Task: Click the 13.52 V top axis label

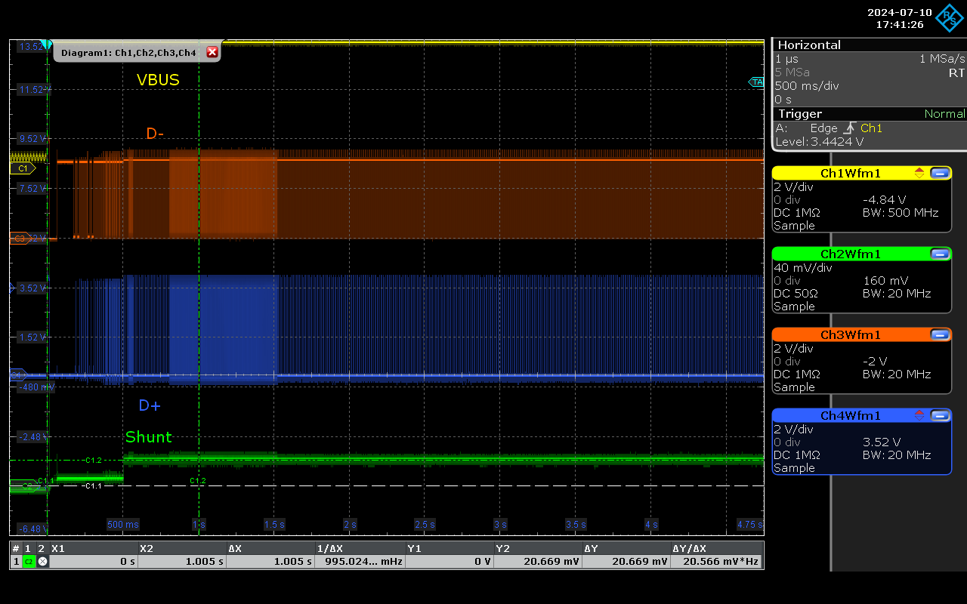Action: pos(32,47)
